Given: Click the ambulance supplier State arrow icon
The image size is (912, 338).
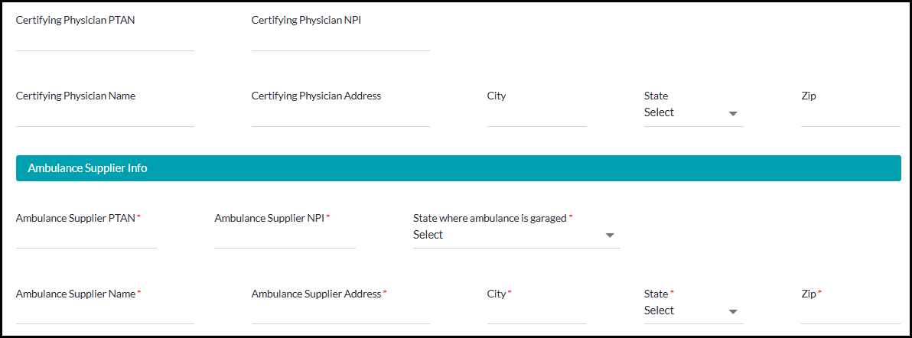Looking at the screenshot, I should [733, 311].
